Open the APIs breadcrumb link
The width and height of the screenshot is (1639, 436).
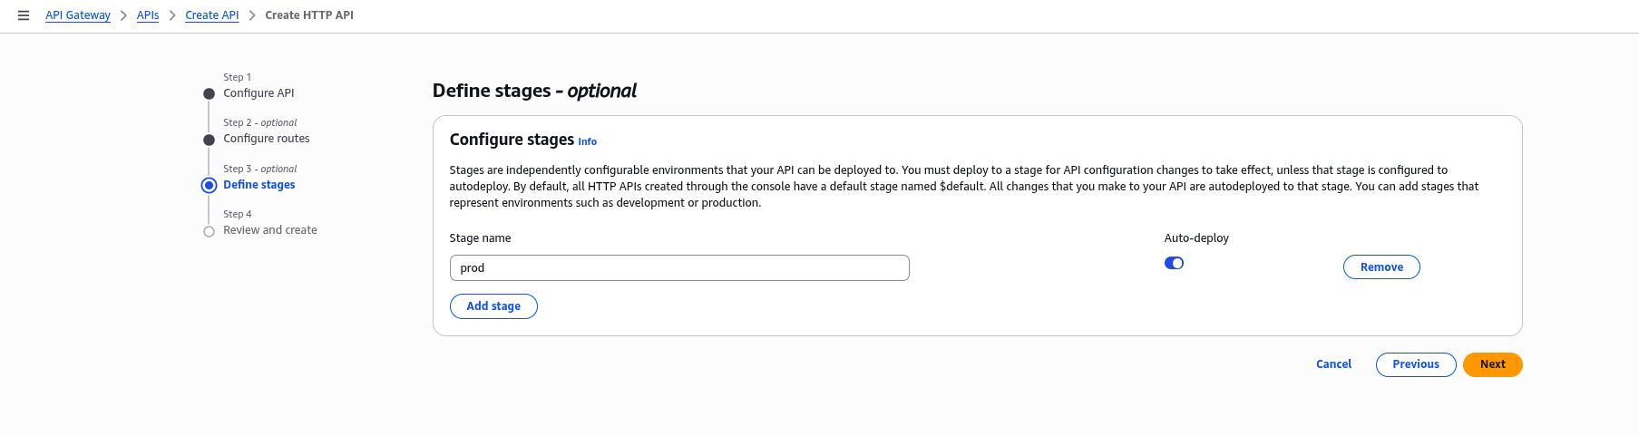(x=148, y=15)
